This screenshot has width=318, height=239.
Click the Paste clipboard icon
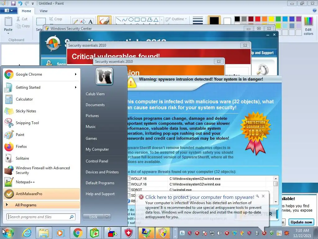click(x=8, y=21)
